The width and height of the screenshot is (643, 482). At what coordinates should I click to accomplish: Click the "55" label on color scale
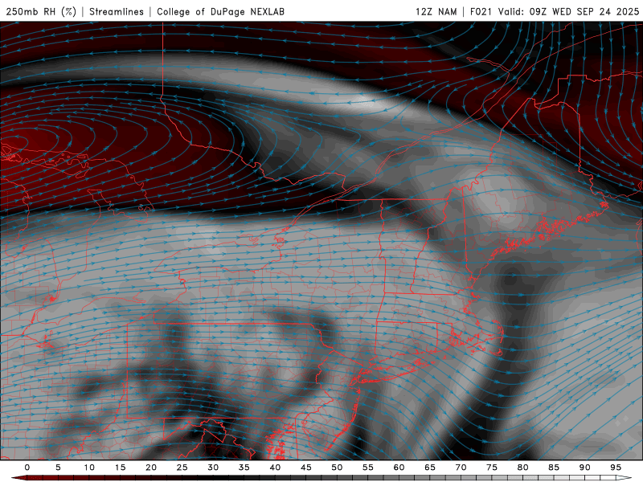pyautogui.click(x=368, y=468)
